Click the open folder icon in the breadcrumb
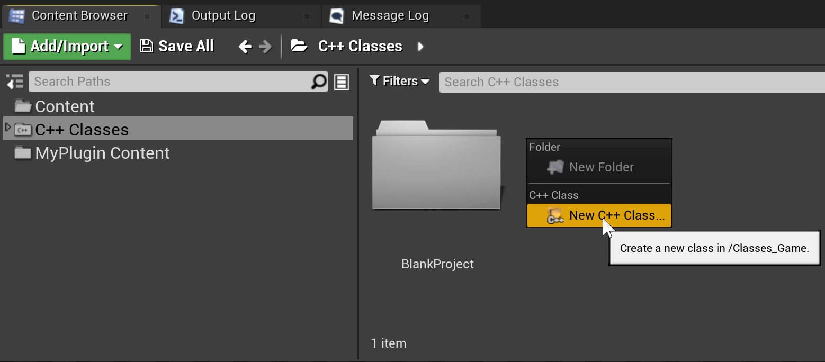The image size is (825, 362). click(299, 46)
